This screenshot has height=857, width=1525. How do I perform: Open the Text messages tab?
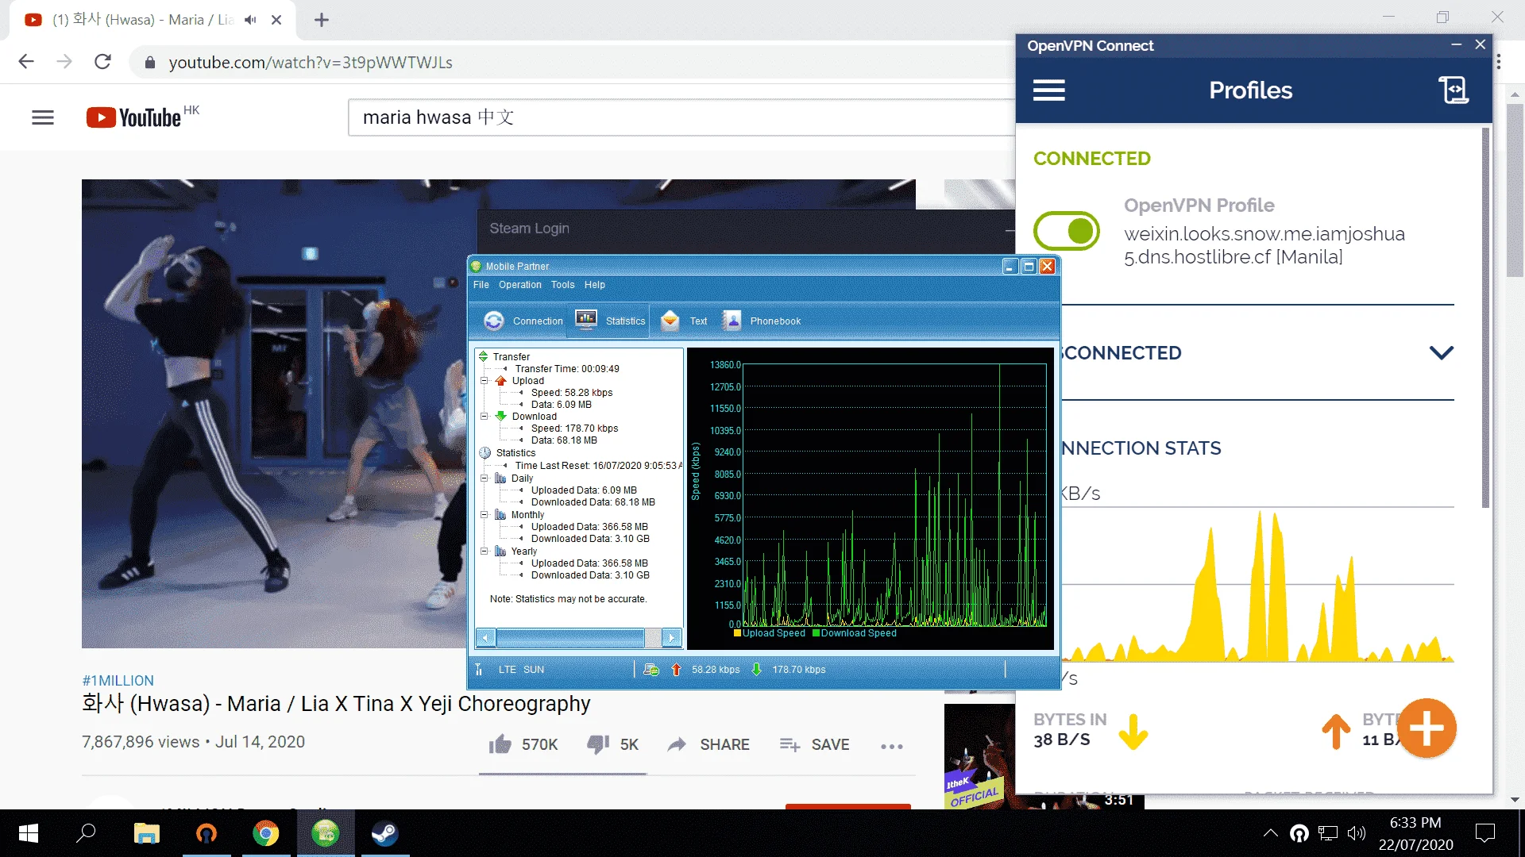click(698, 321)
